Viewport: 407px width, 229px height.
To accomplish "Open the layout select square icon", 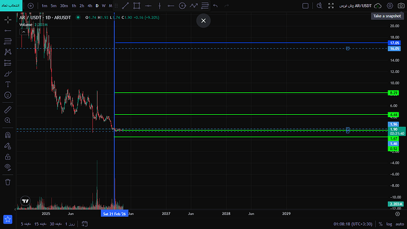I will click(306, 6).
